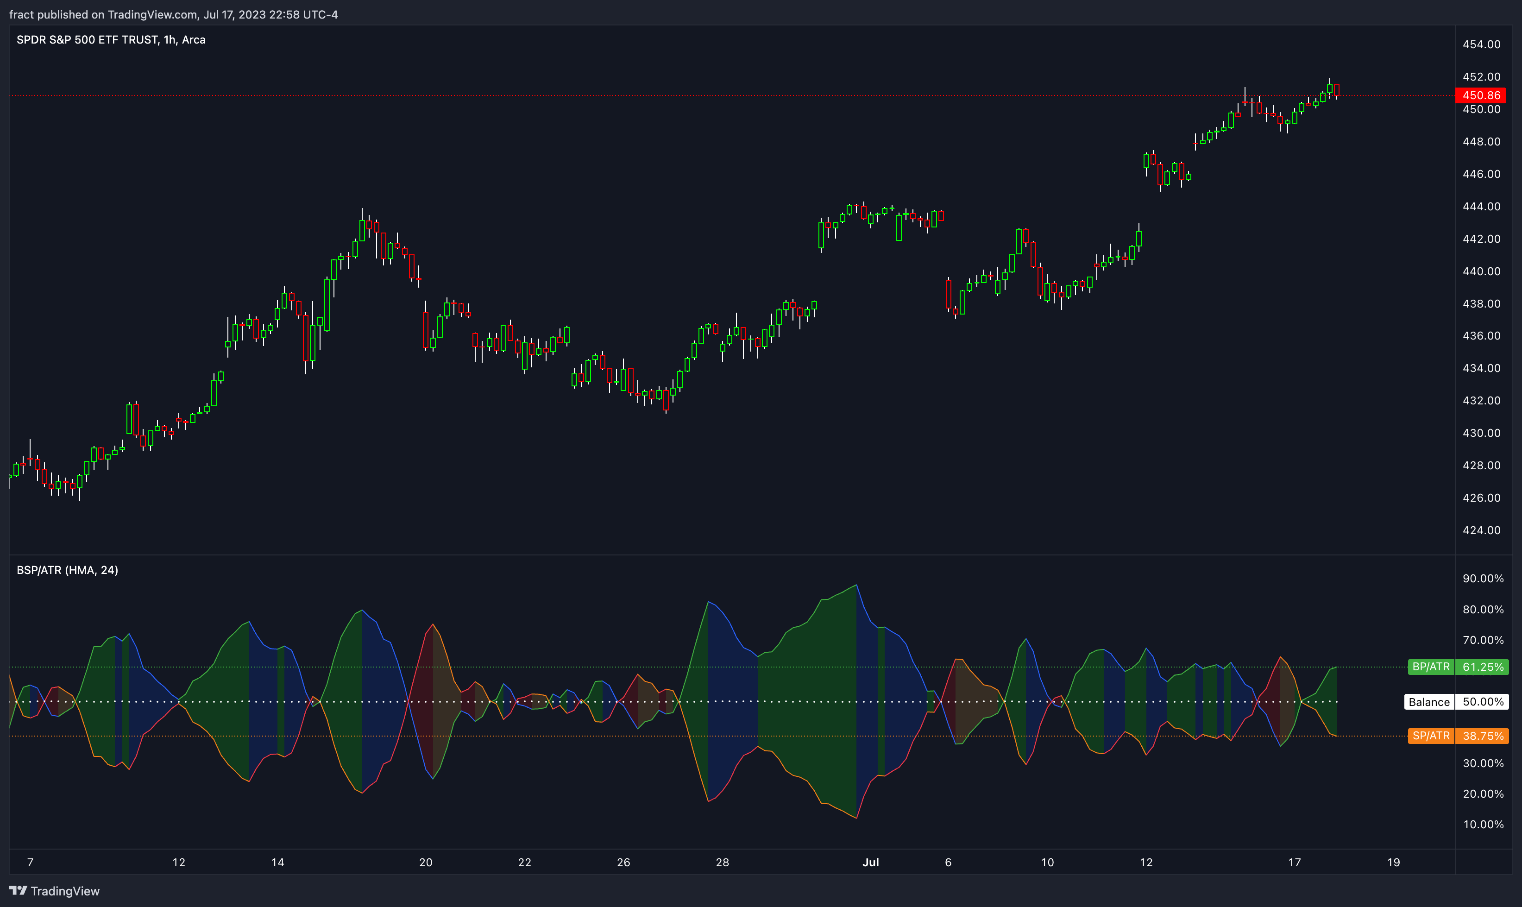Click the 430.00 price axis label
Viewport: 1522px width, 907px height.
(x=1481, y=433)
